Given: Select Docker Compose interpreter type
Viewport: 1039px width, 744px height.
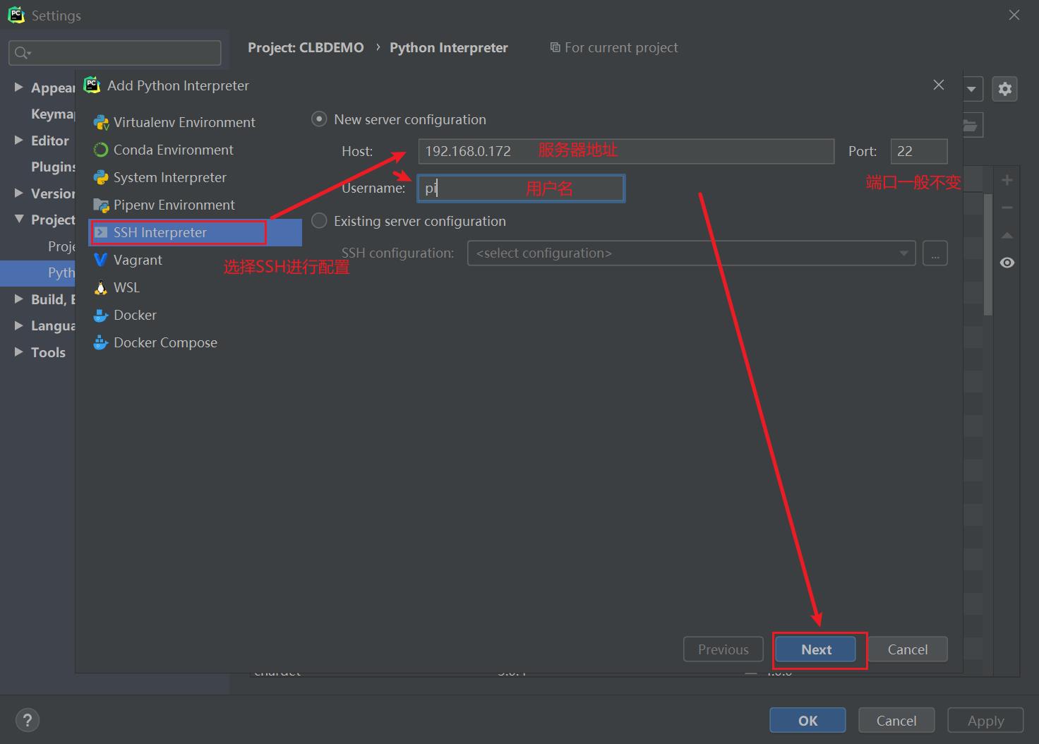Looking at the screenshot, I should click(x=155, y=342).
